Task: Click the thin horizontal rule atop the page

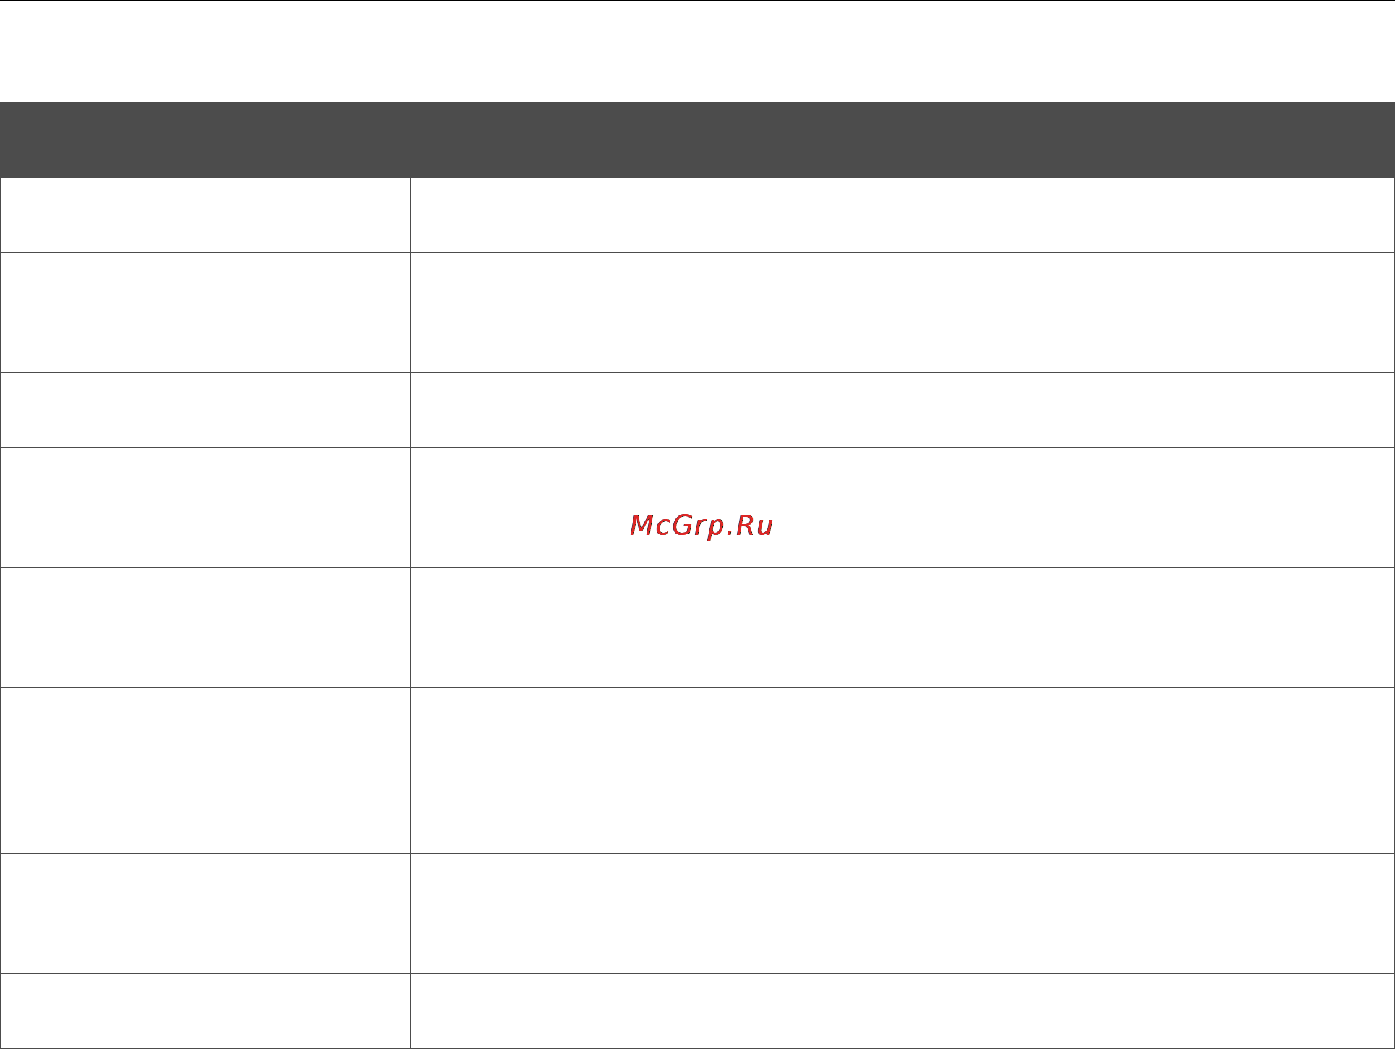Action: coord(697,1)
